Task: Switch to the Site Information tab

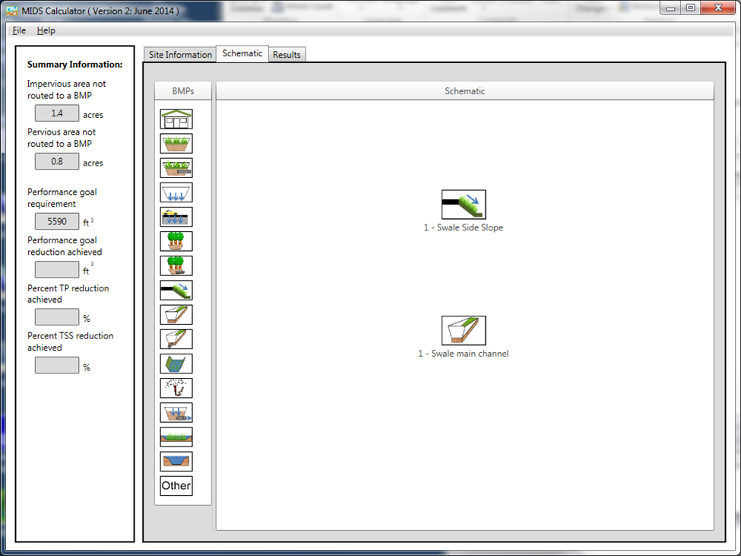Action: [179, 55]
